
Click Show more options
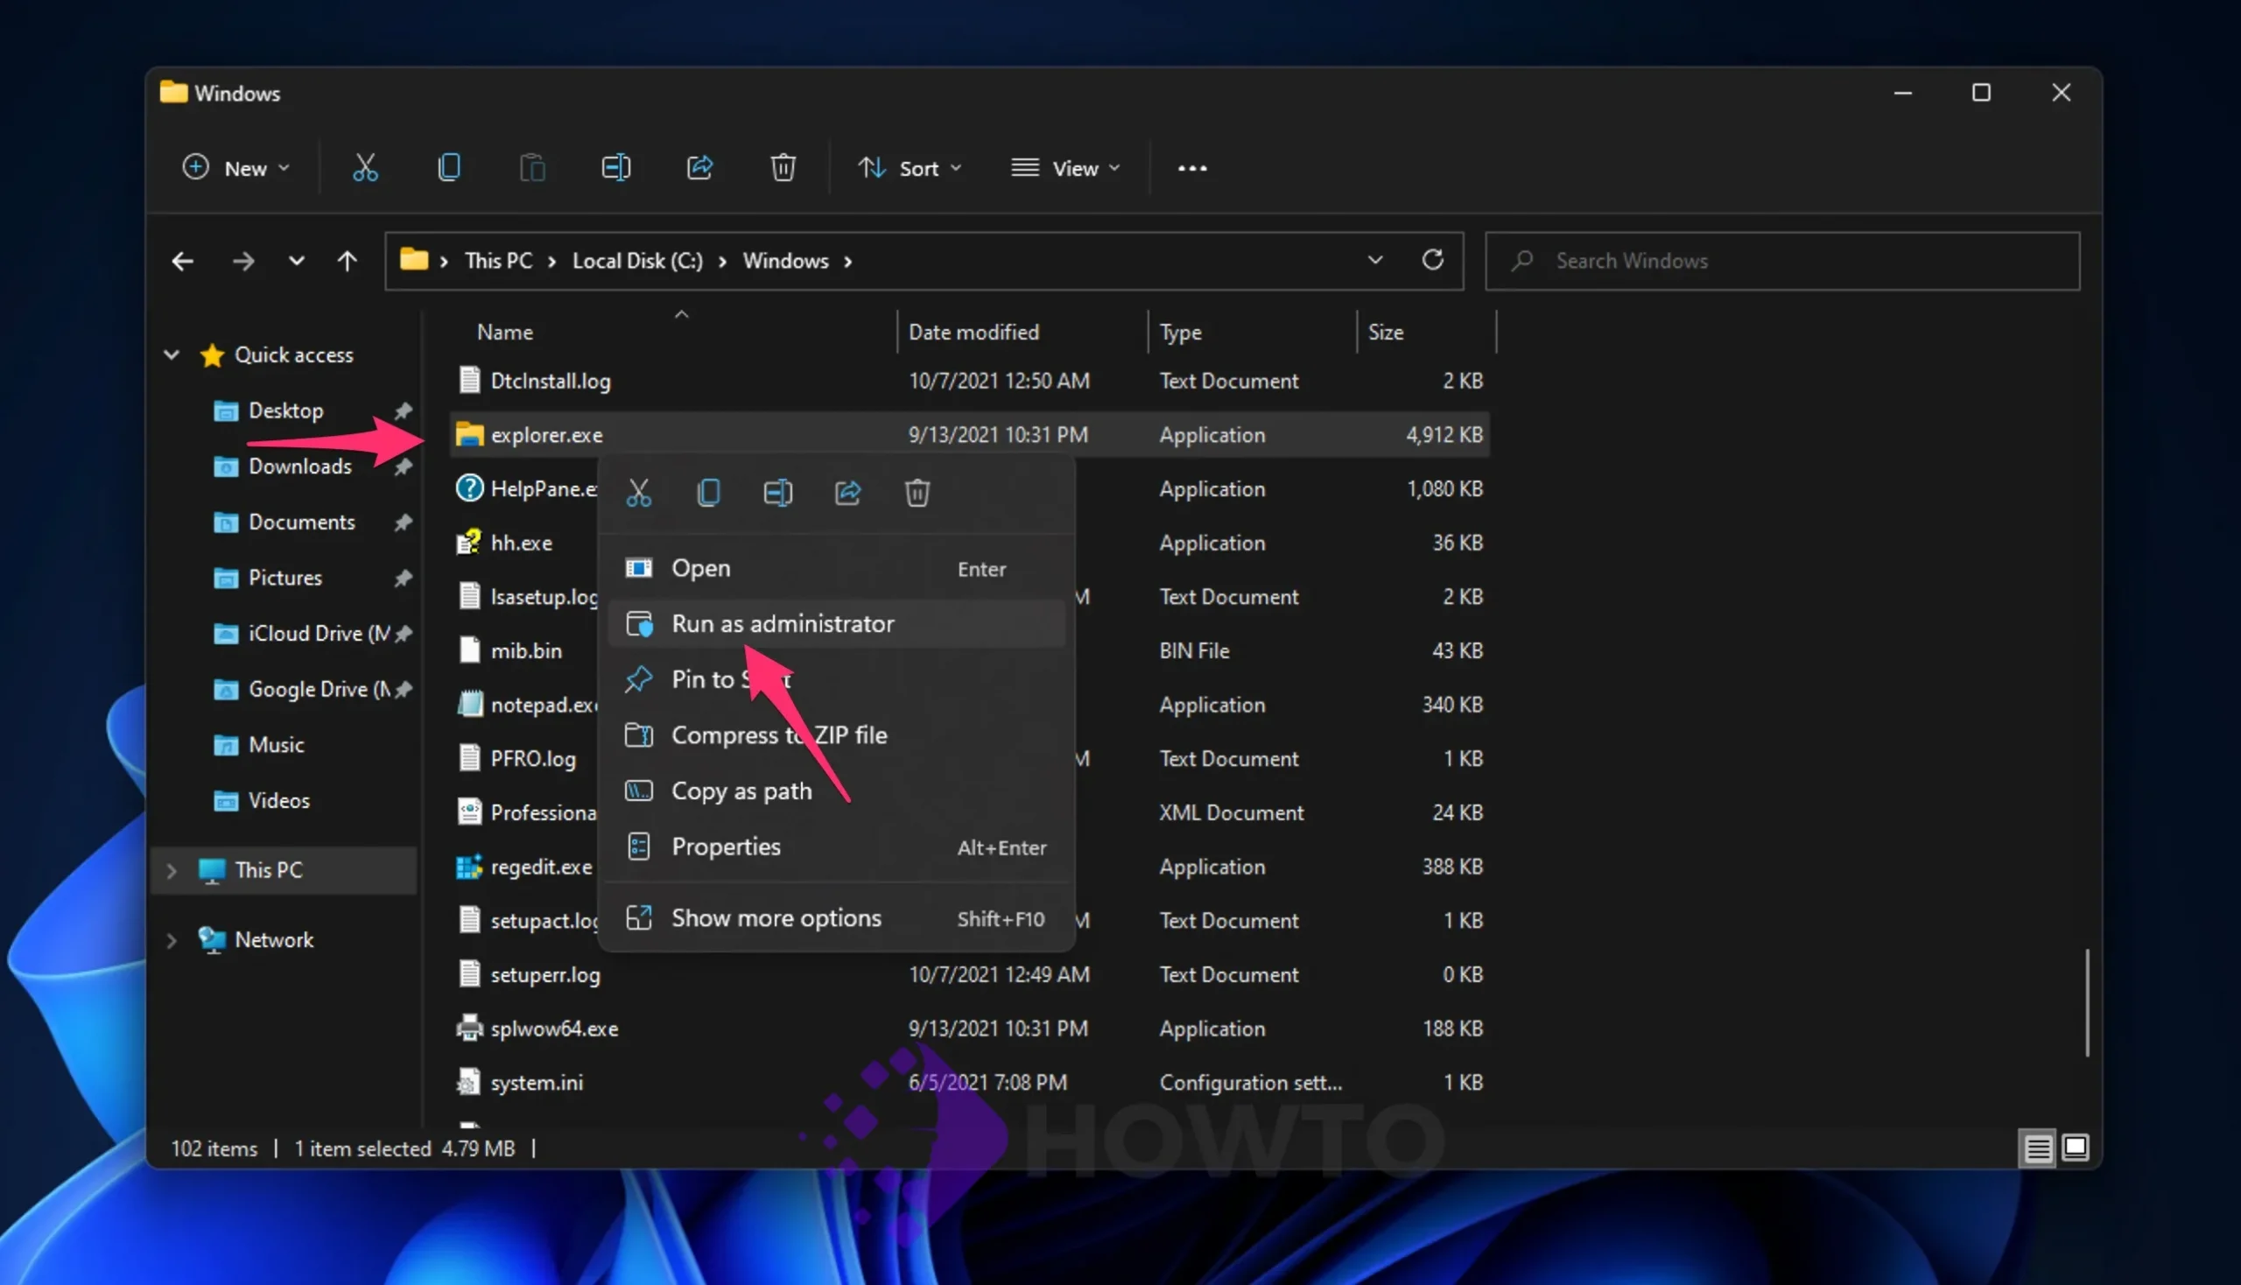coord(837,919)
